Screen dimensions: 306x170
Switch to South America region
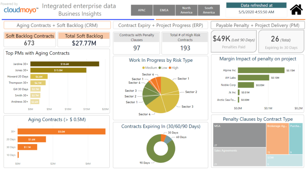tap(209, 10)
